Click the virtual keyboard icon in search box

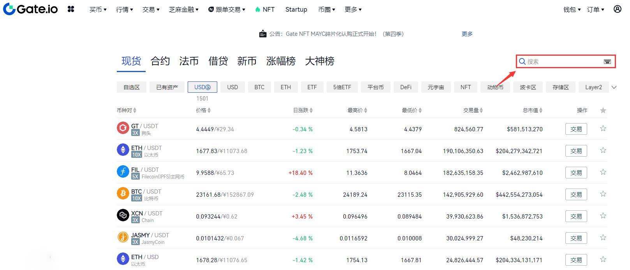click(607, 62)
